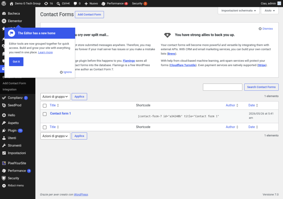This screenshot has height=199, width=283.
Task: Click the Utenti user icon
Action: [x=4, y=138]
